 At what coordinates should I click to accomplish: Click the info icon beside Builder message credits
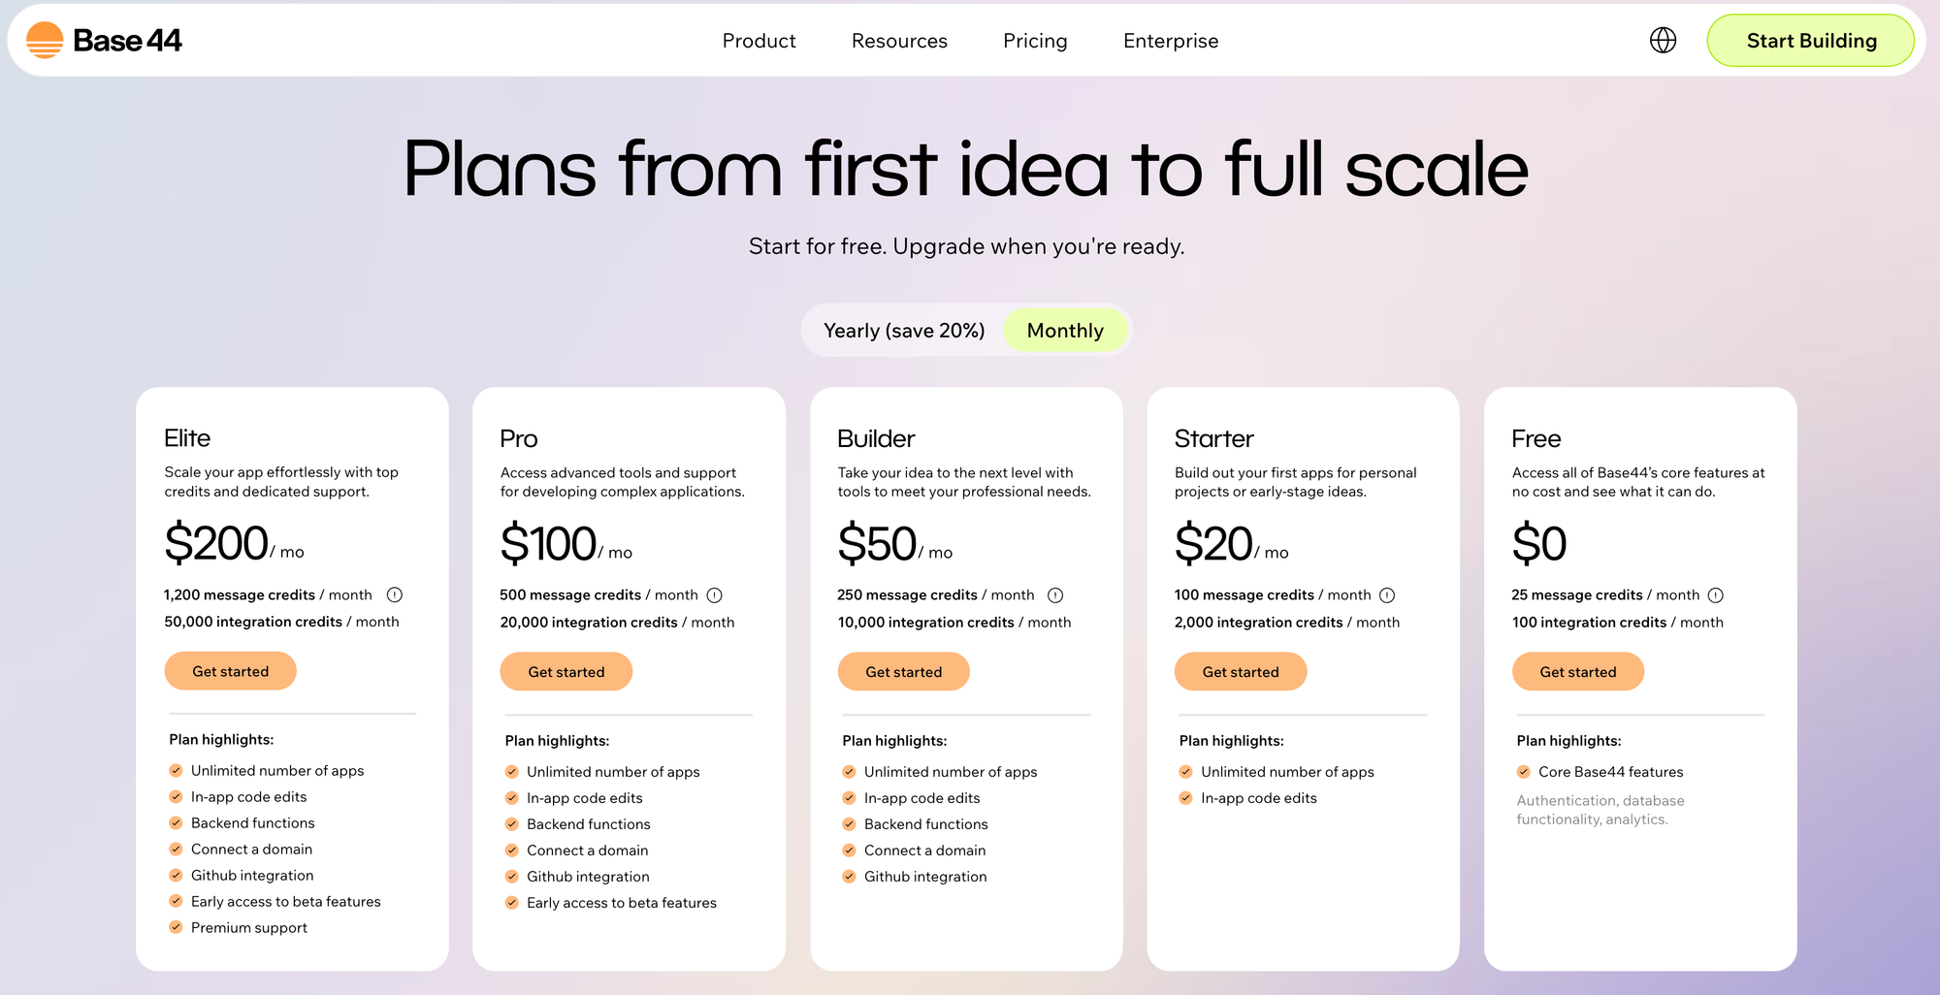tap(1055, 594)
